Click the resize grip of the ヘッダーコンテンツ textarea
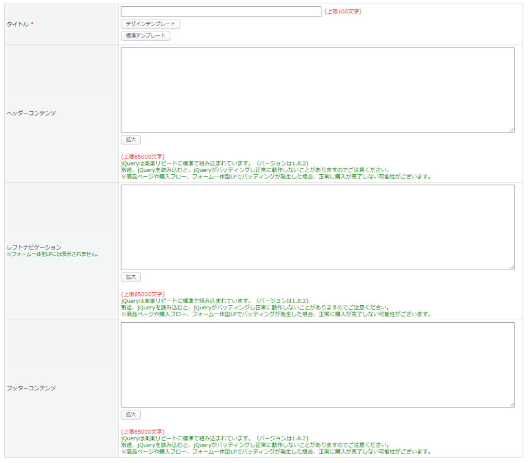The height and width of the screenshot is (463, 528). pyautogui.click(x=512, y=128)
